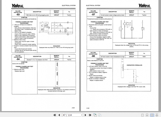161x117 pixels.
Task: Open the page number dropdown arrow
Action: [x=82, y=115]
